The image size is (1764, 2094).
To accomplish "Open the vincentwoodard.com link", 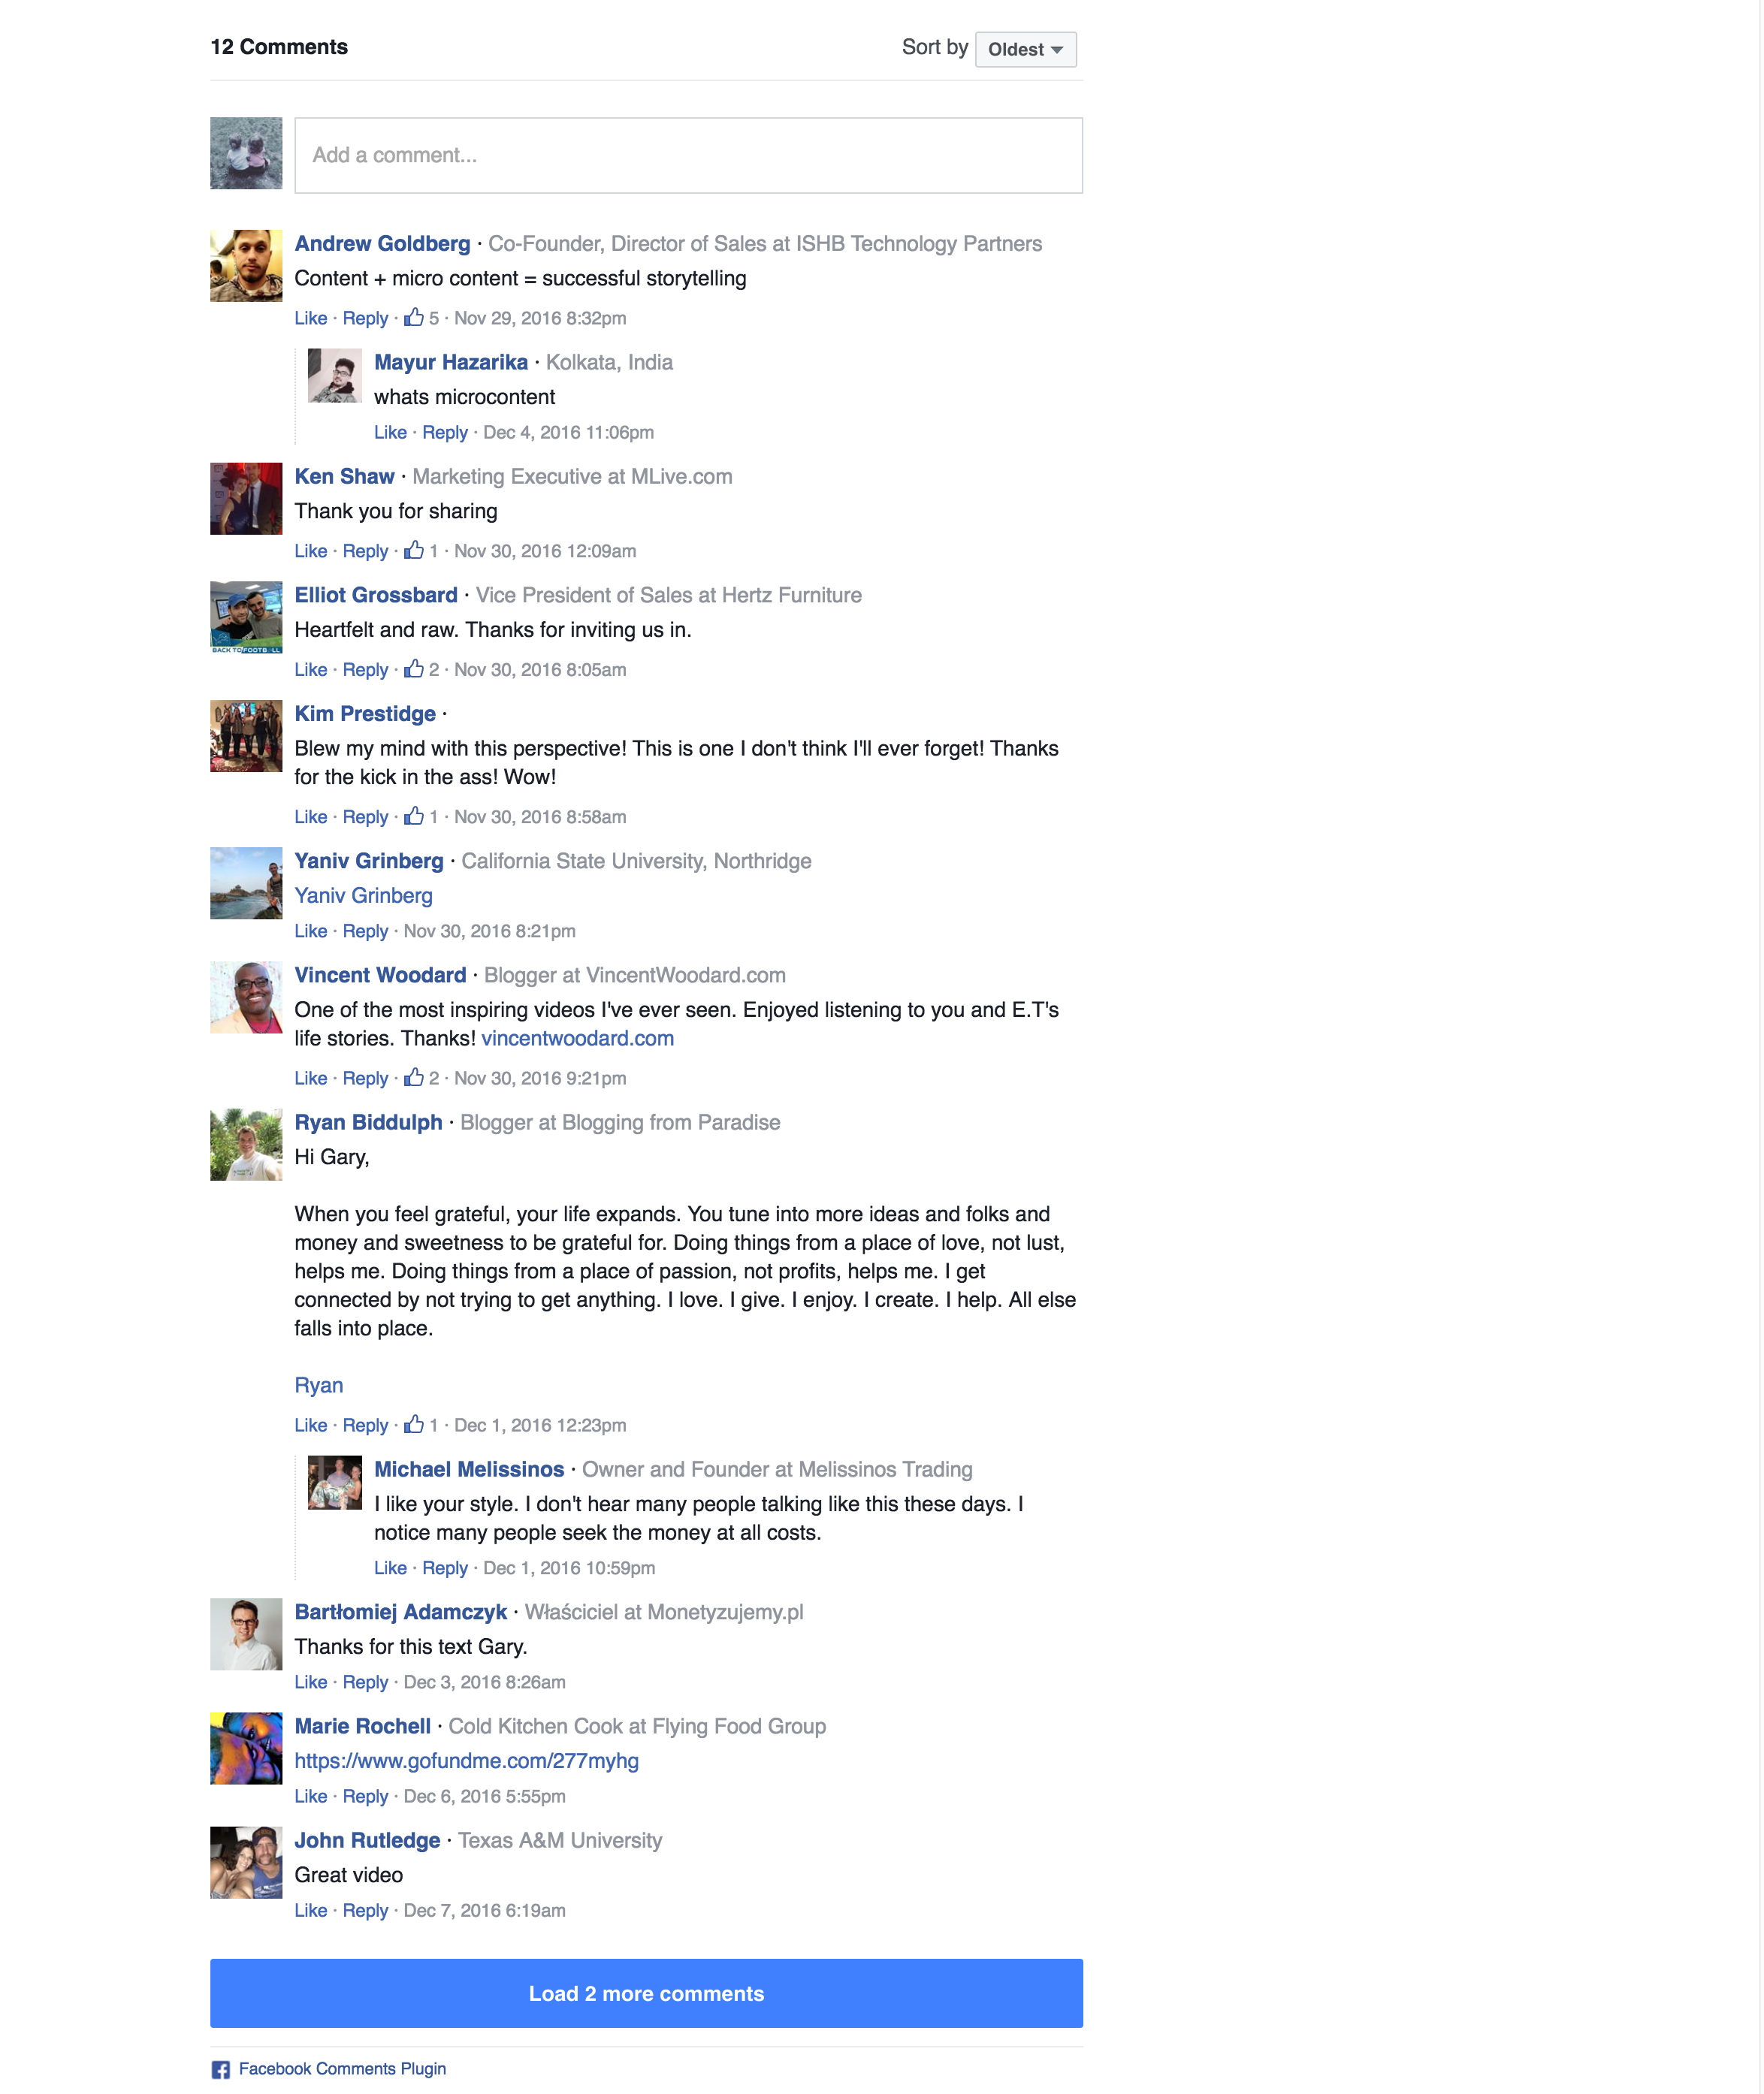I will (x=578, y=1039).
